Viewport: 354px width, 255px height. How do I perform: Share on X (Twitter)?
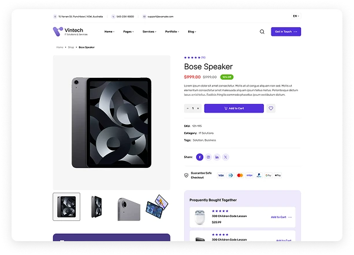coord(226,157)
